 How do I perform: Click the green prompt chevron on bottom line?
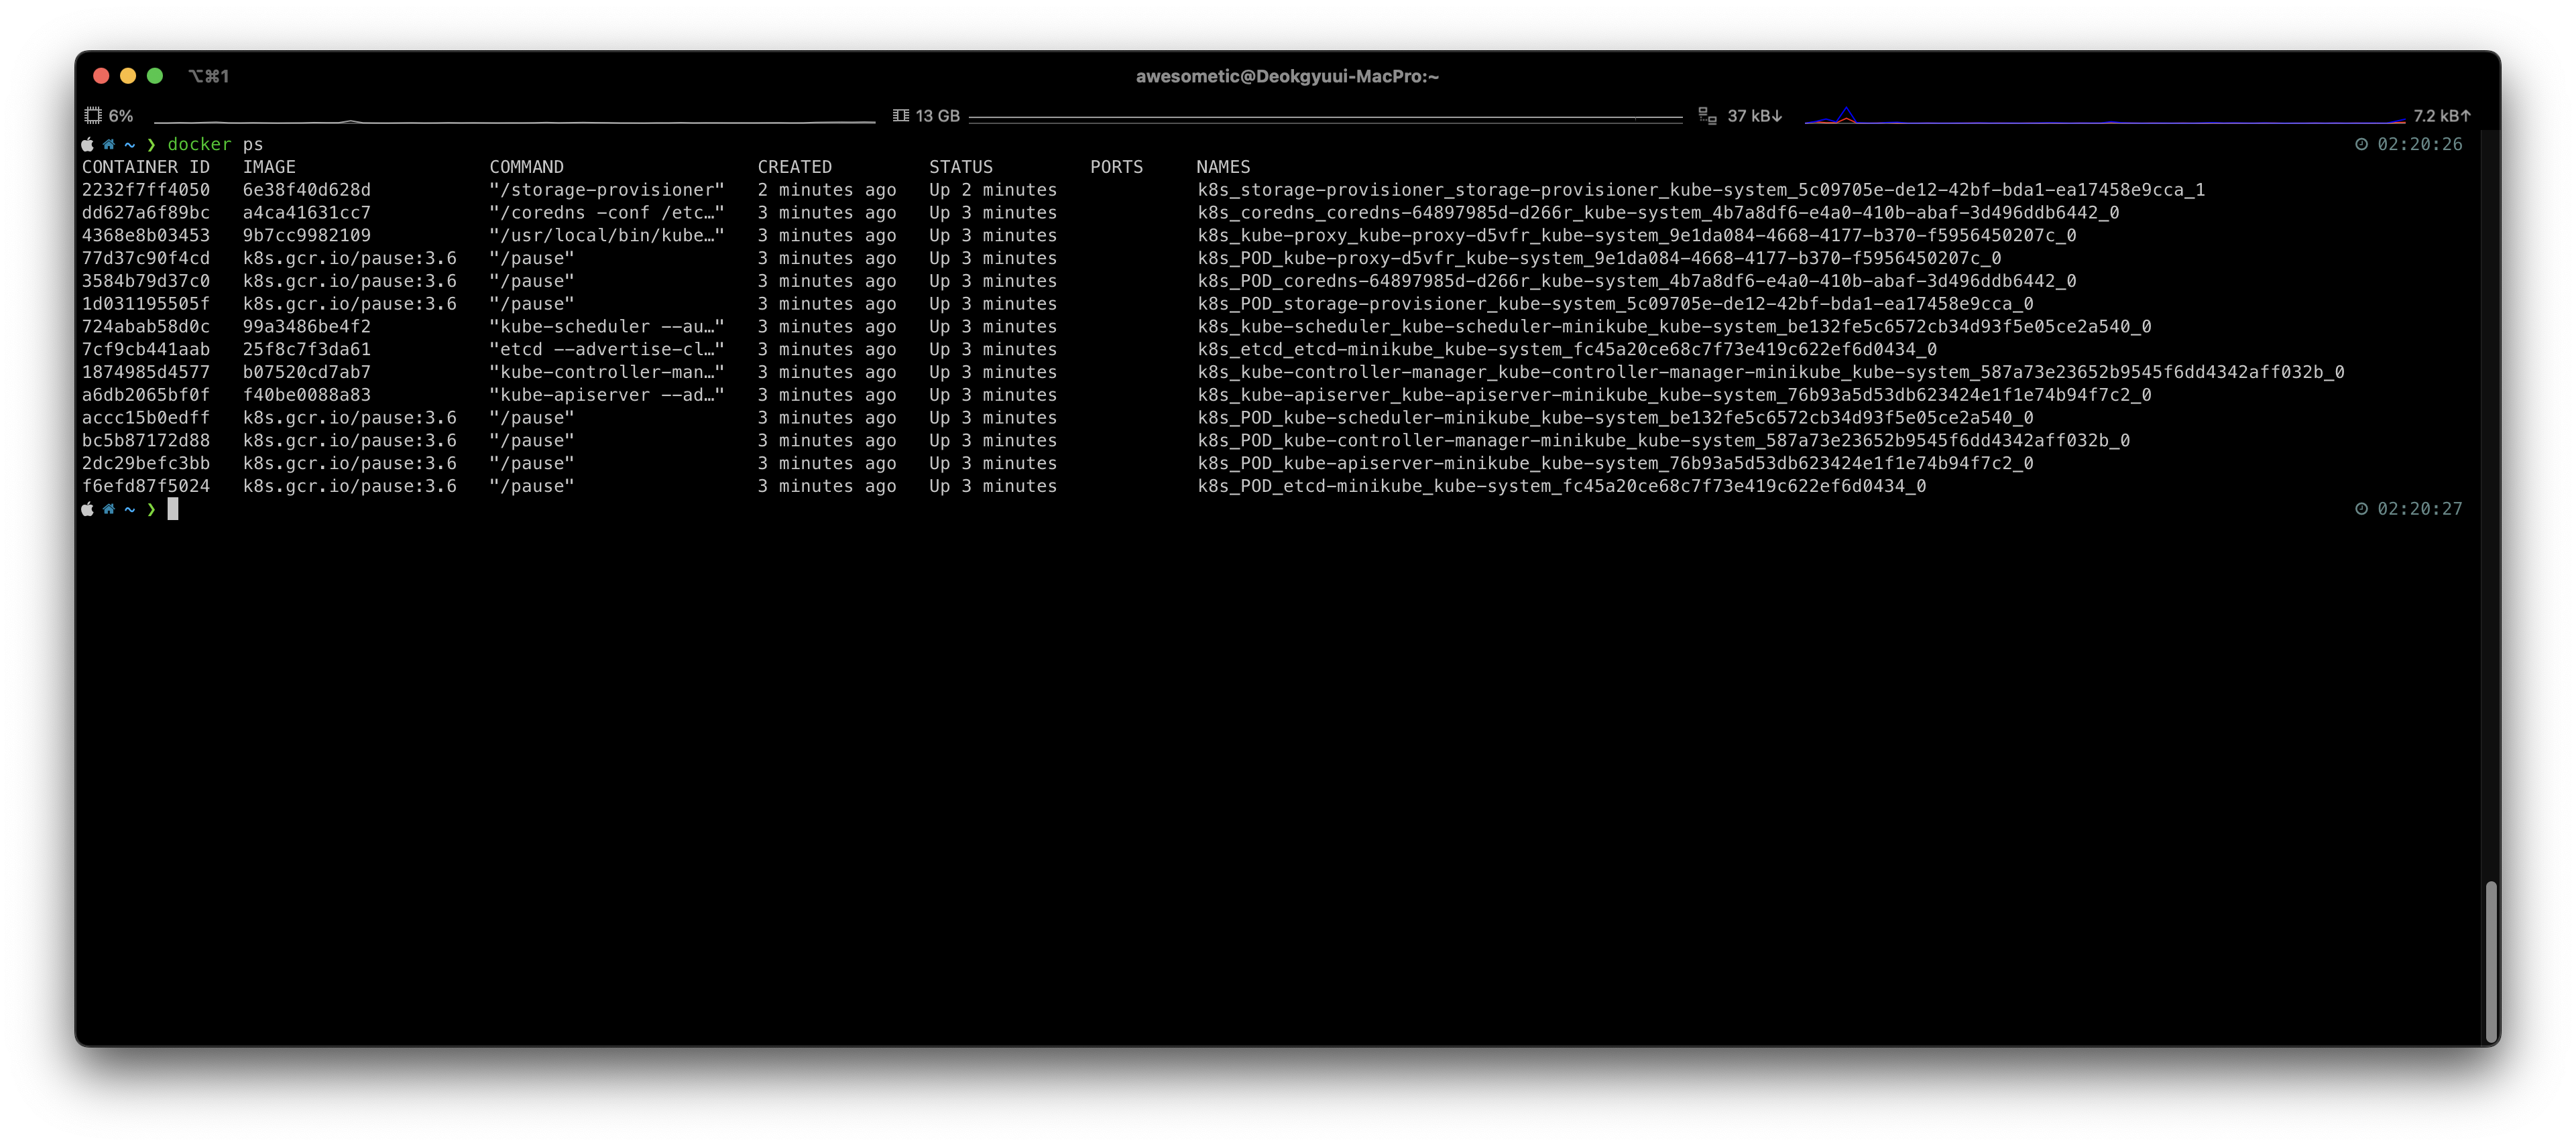pyautogui.click(x=151, y=509)
